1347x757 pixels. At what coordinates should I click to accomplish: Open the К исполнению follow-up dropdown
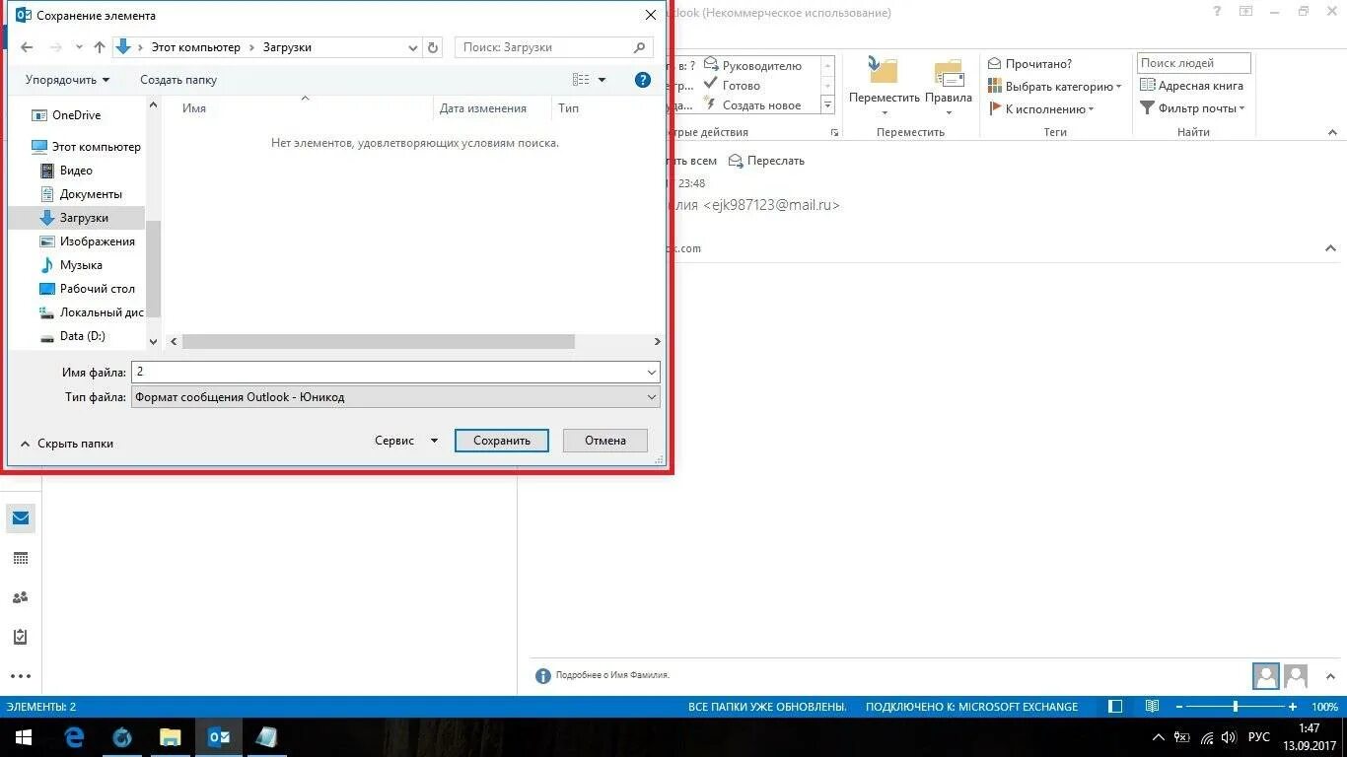click(x=1041, y=109)
